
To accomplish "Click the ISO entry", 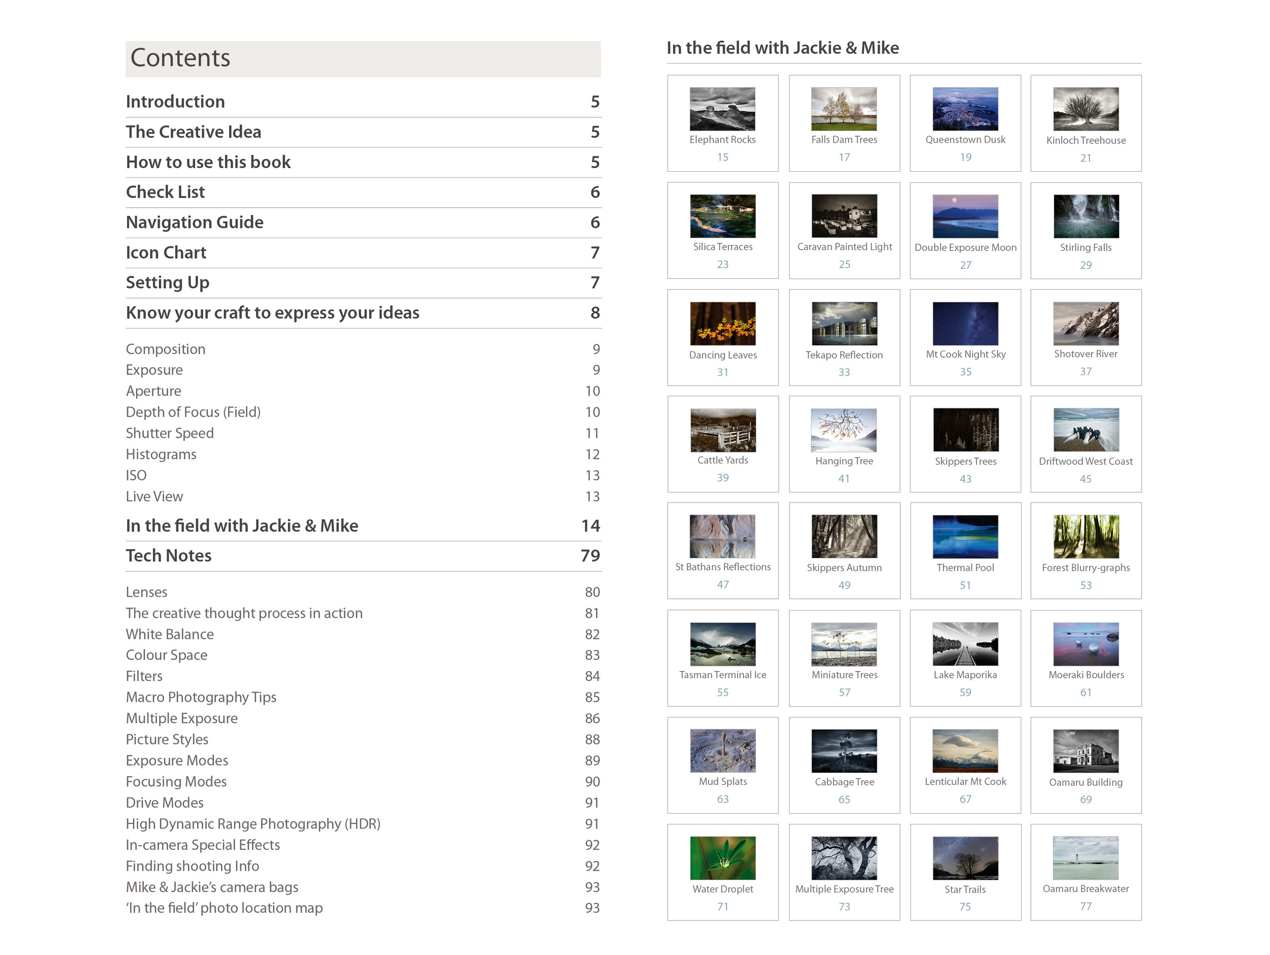I will point(363,475).
